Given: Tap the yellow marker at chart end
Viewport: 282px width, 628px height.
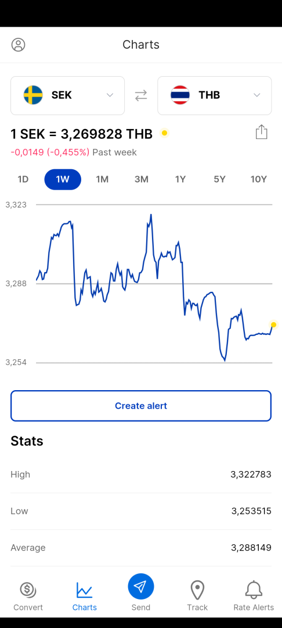Looking at the screenshot, I should coord(274,325).
